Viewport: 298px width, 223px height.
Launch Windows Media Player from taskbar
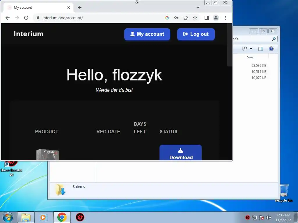tap(44, 217)
